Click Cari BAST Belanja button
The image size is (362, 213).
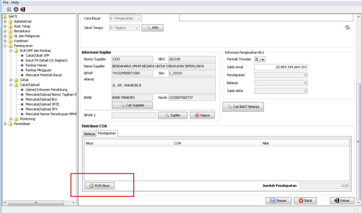243,106
